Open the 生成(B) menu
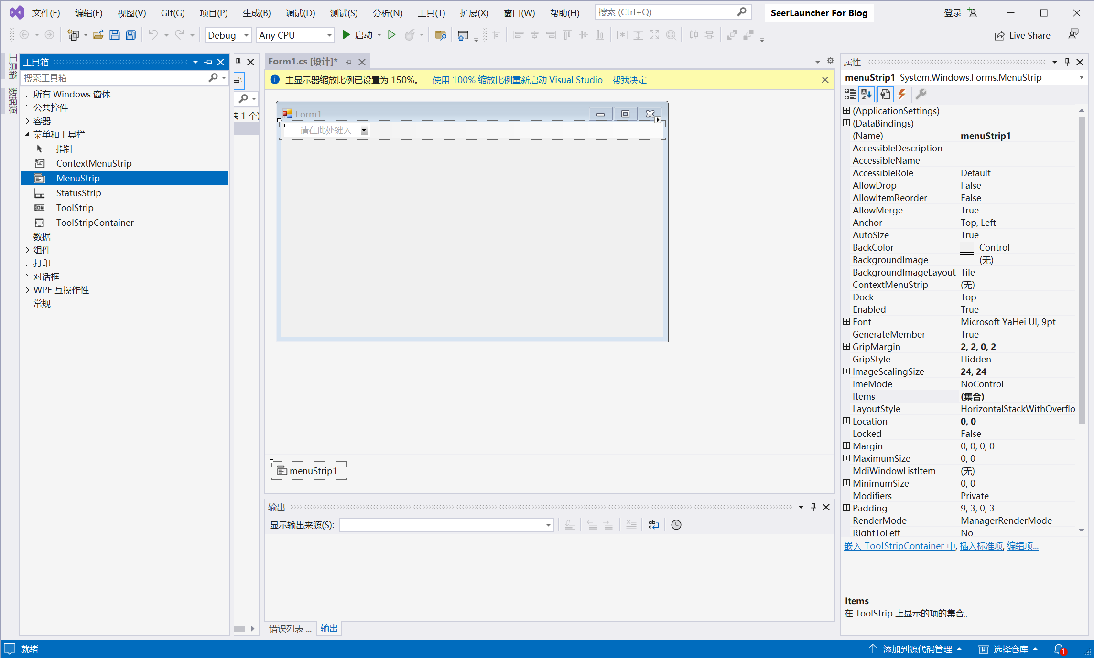This screenshot has height=658, width=1094. (x=256, y=13)
